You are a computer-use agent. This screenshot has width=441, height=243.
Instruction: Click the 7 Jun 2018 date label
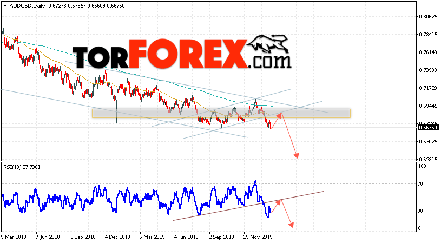pyautogui.click(x=48, y=237)
